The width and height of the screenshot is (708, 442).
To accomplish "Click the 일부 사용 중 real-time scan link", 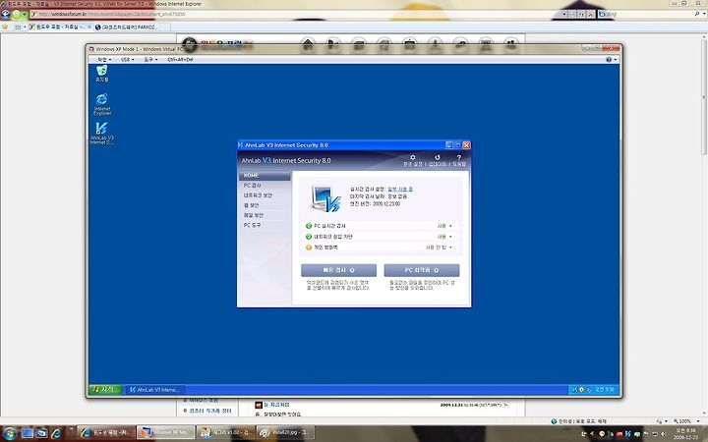I will [400, 189].
